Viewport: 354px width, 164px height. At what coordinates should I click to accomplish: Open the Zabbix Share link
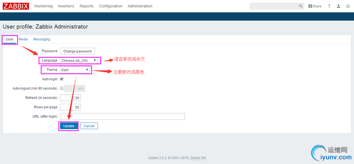[x=315, y=6]
